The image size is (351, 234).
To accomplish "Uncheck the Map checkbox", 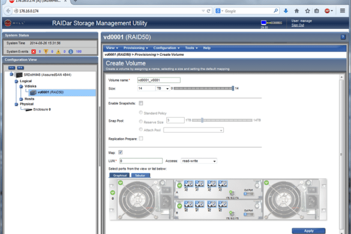I will tap(120, 152).
